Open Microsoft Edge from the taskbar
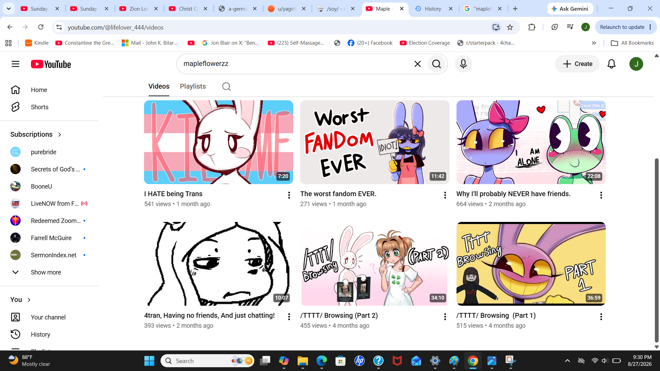Image resolution: width=660 pixels, height=371 pixels. [322, 361]
